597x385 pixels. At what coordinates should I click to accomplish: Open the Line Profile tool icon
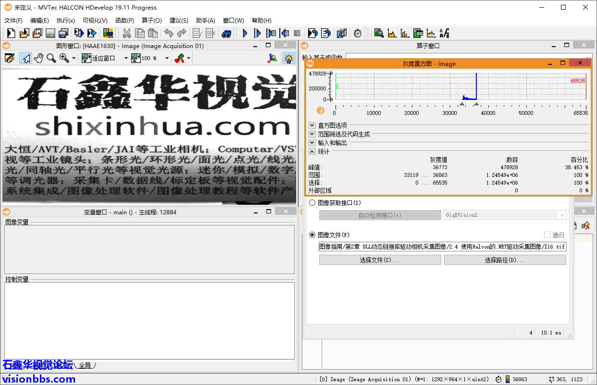(x=431, y=33)
